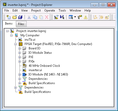Viewport: 118px width, 111px height.
Task: Select FPGA Target (FlexRIO, PXIe-7966R) label
Action: (x=58, y=44)
